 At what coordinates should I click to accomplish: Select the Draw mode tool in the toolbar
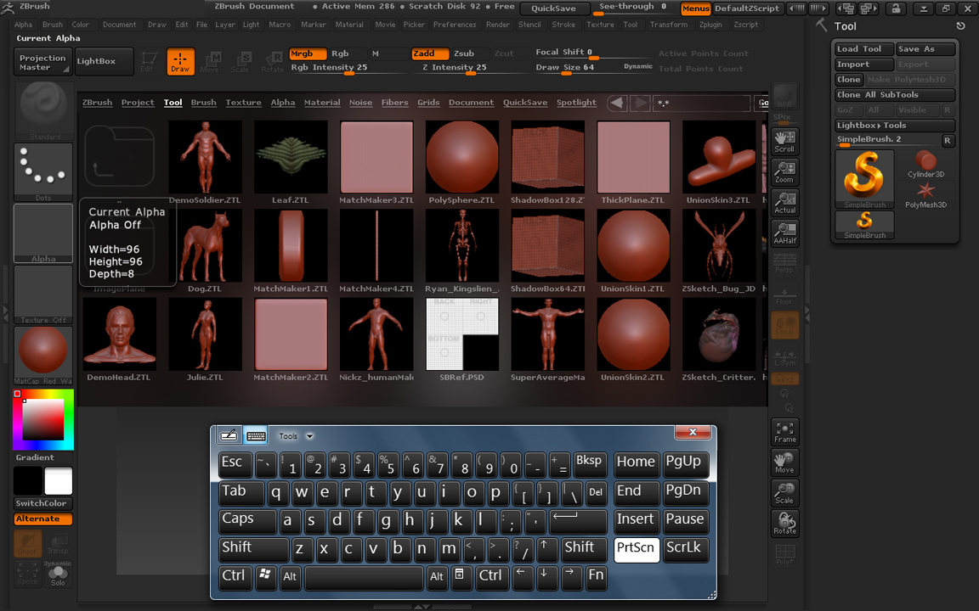[181, 61]
